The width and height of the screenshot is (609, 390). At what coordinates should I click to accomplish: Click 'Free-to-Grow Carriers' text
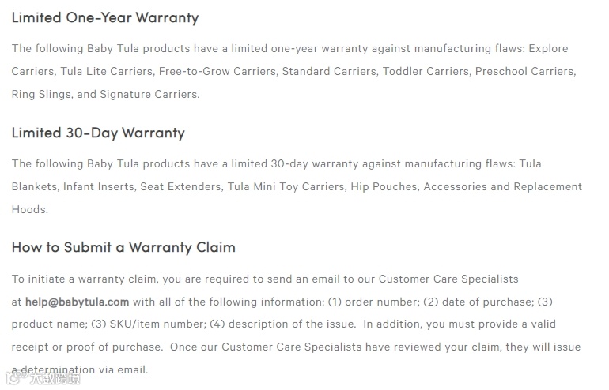click(218, 71)
